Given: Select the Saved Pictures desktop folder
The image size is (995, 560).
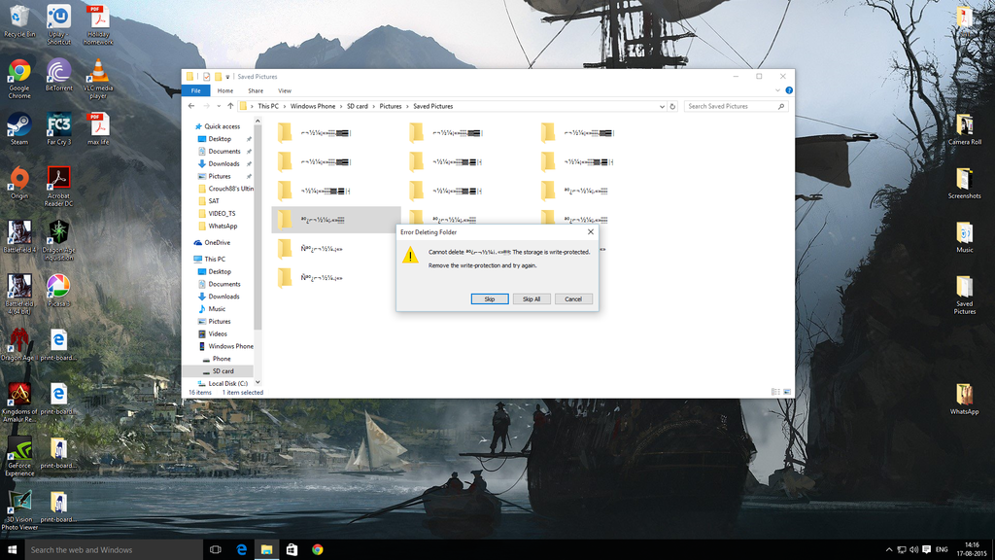Looking at the screenshot, I should coord(965,295).
